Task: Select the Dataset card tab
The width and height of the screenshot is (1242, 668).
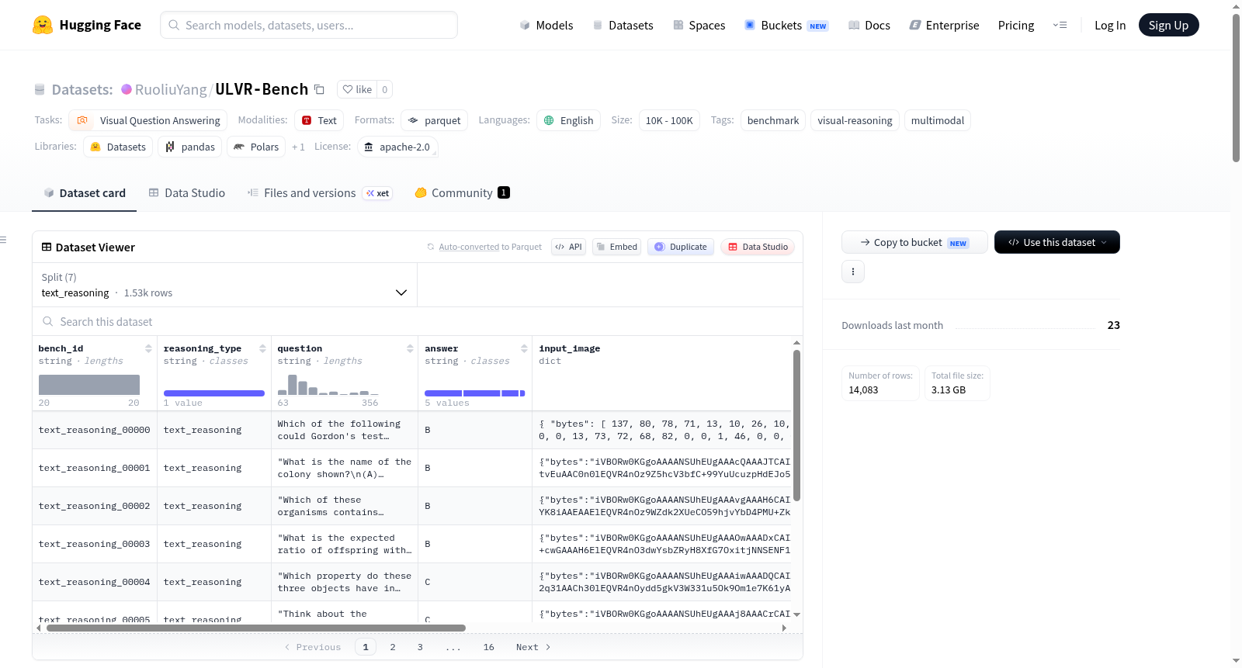Action: click(85, 193)
